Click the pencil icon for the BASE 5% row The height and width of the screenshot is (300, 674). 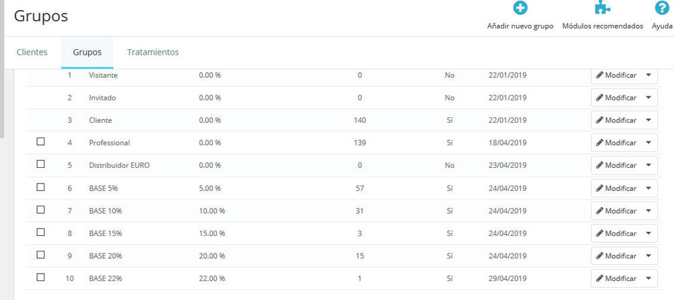(x=600, y=188)
